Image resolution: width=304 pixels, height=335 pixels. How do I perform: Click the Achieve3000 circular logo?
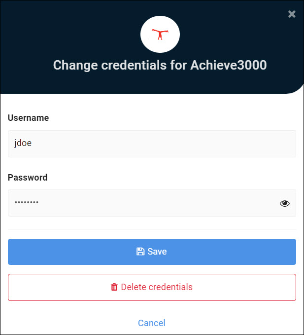point(160,34)
